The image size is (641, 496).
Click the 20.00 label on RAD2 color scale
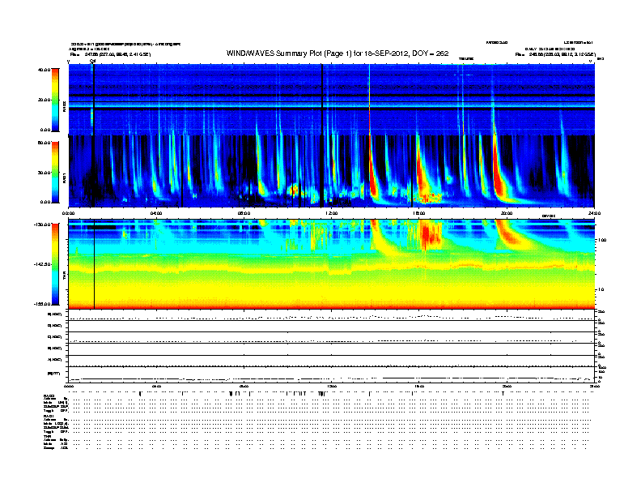pyautogui.click(x=44, y=100)
